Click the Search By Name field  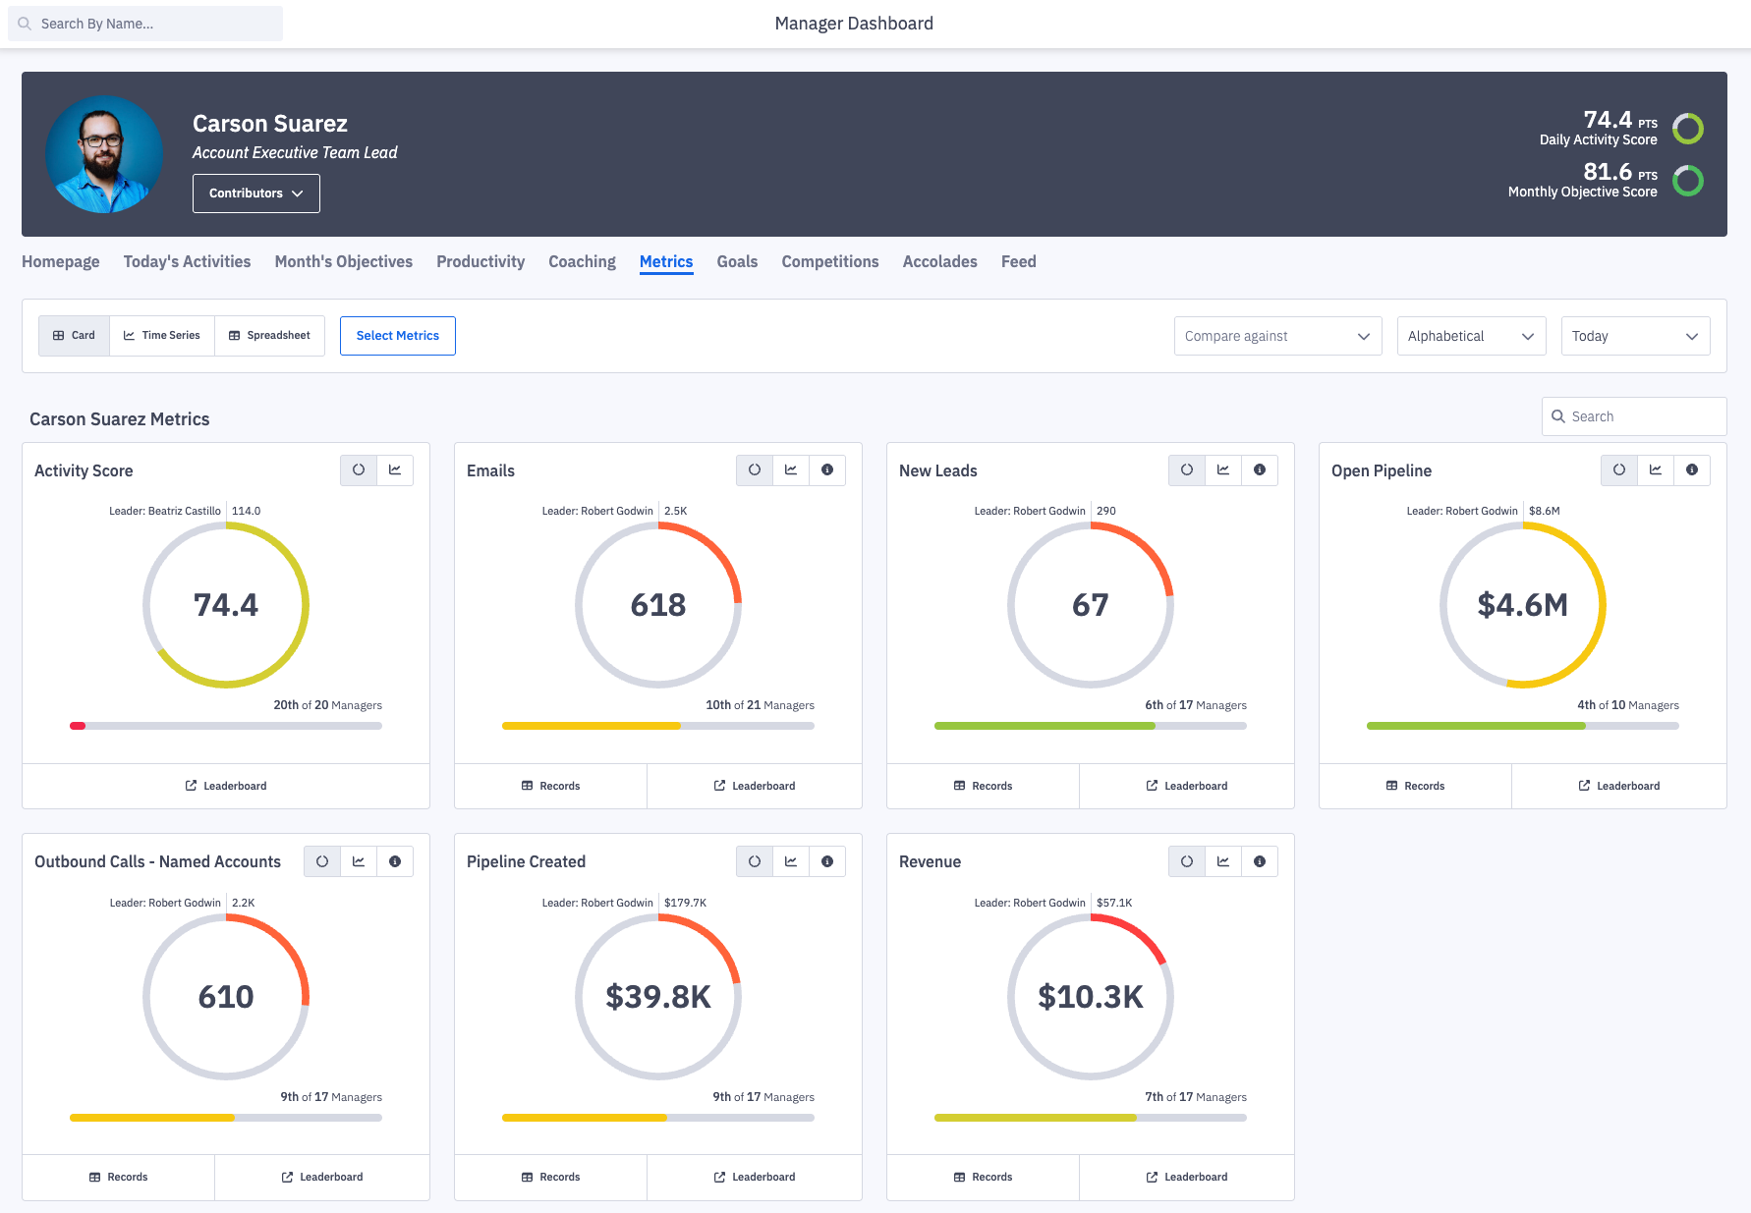coord(145,24)
